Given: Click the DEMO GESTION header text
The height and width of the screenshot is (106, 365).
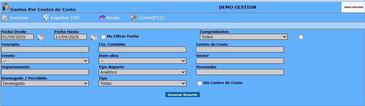Looking at the screenshot, I should click(237, 7).
